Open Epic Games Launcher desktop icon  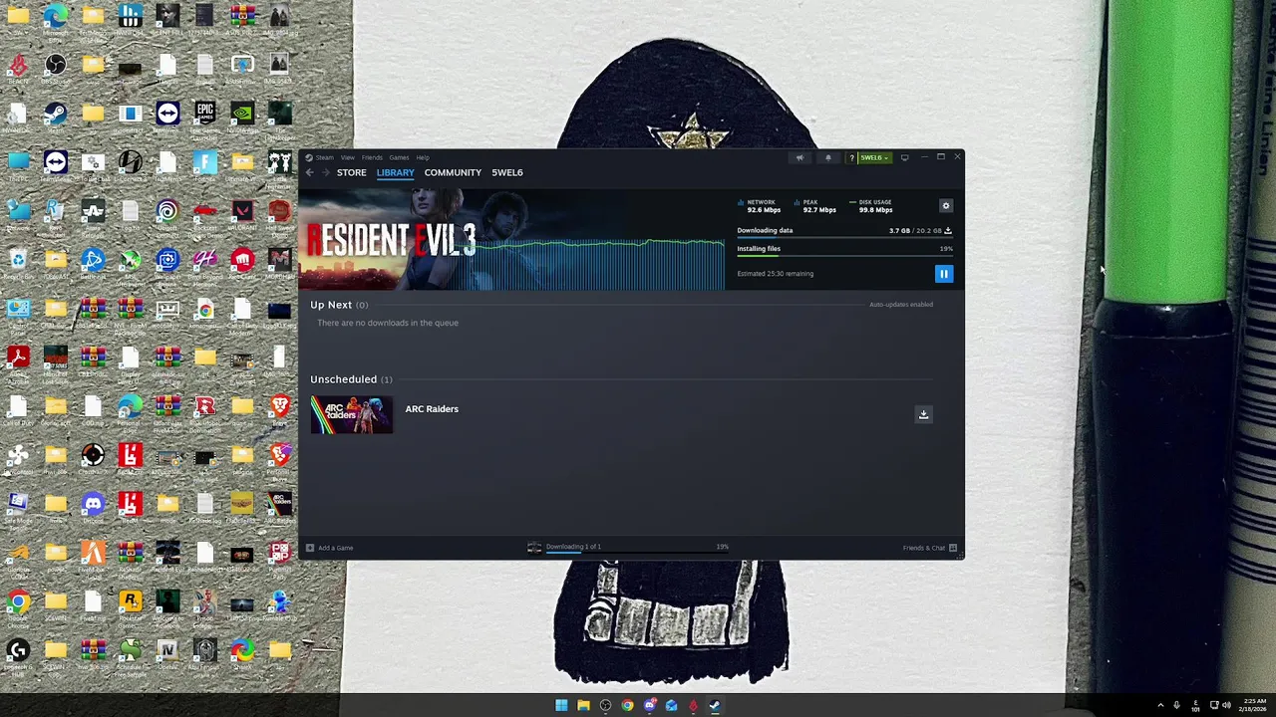(x=204, y=115)
